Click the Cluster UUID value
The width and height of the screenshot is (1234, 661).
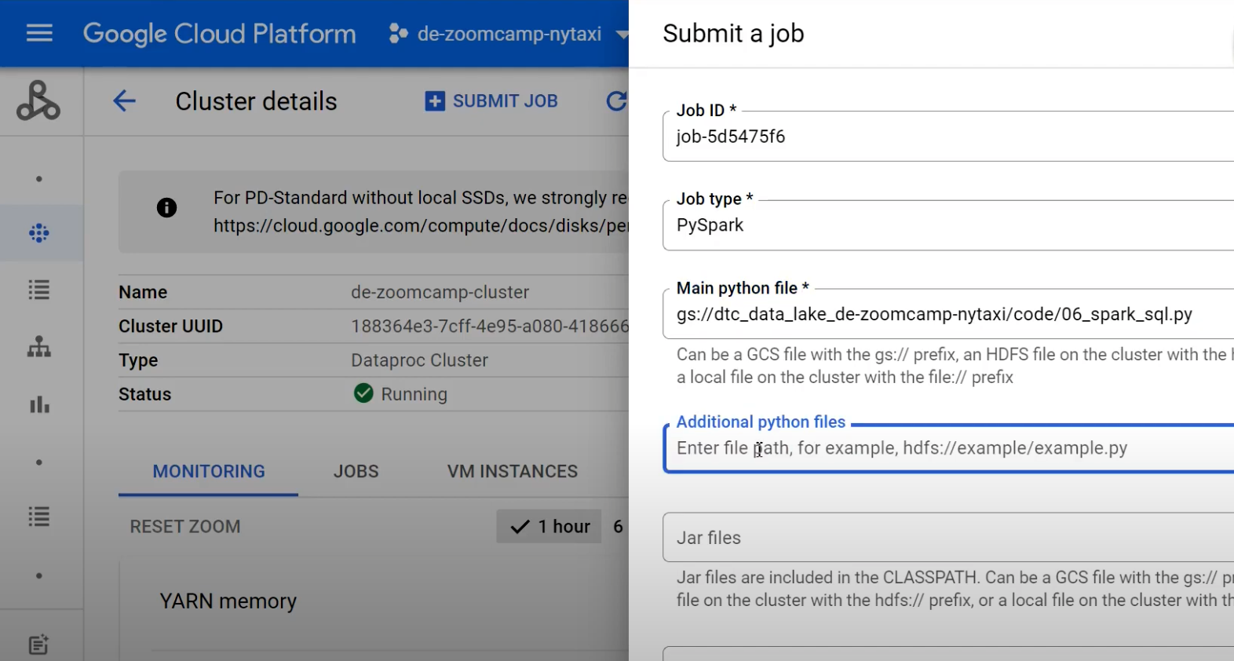click(490, 327)
